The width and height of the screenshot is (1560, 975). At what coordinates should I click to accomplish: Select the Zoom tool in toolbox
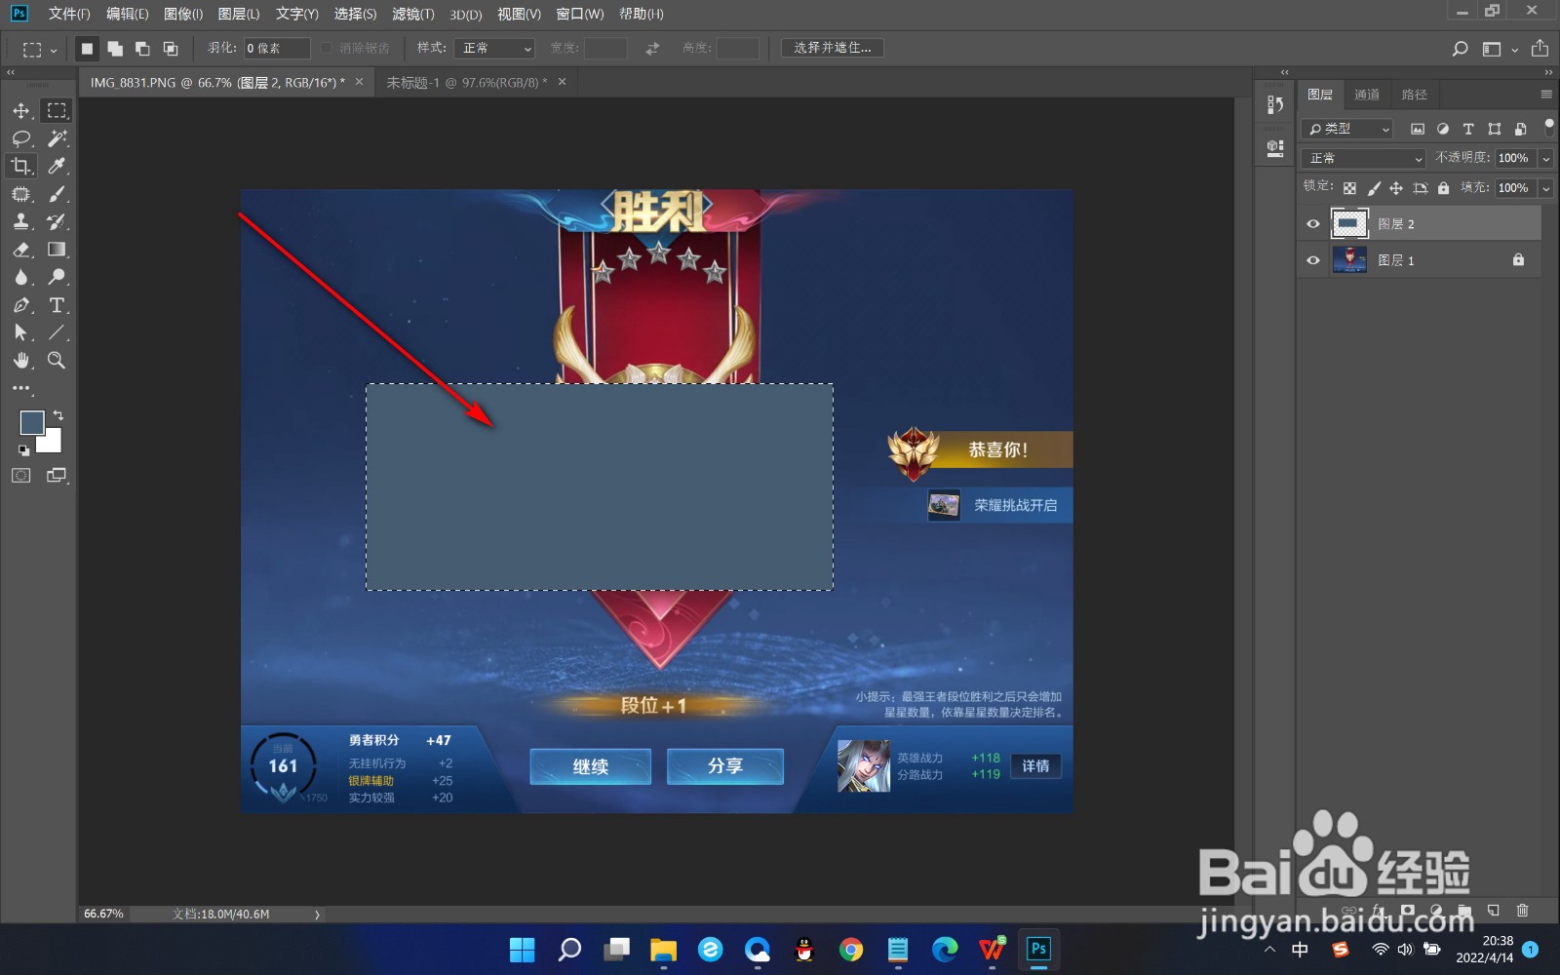click(x=58, y=361)
